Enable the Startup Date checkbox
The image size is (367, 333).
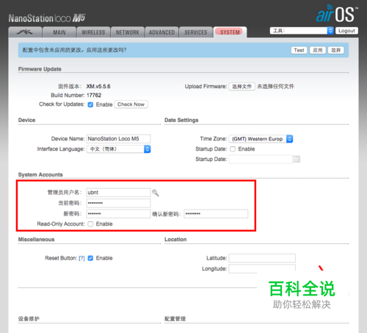click(x=233, y=149)
